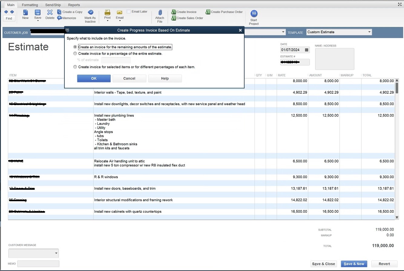
Task: Select invoice for selected items option
Action: point(75,67)
